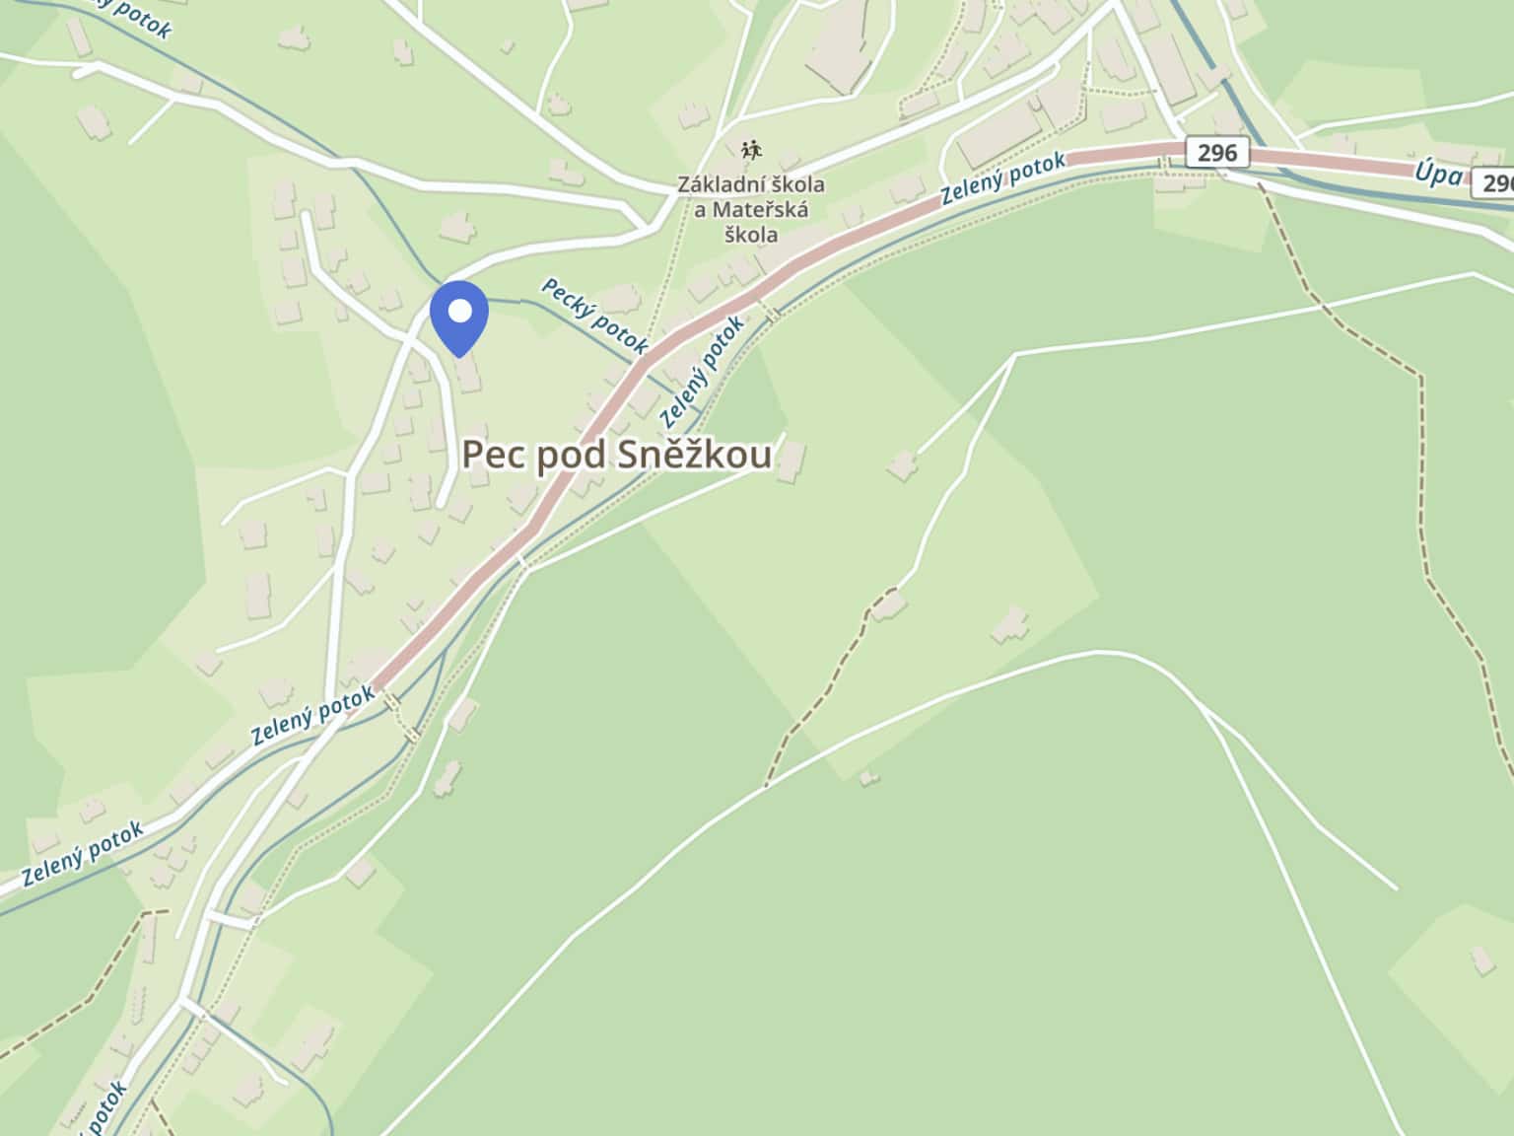The image size is (1514, 1136).
Task: Select the full 296 road shield
Action: click(1216, 153)
